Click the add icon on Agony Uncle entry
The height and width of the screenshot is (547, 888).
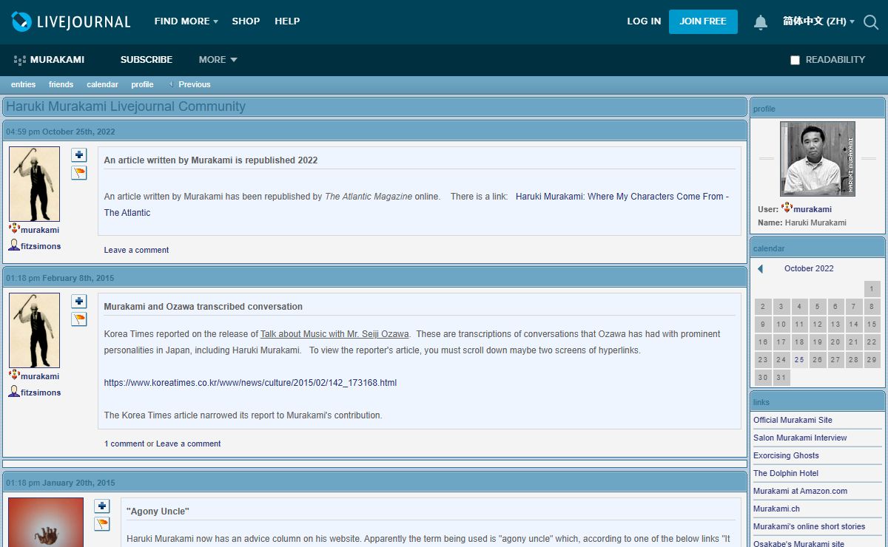coord(102,506)
